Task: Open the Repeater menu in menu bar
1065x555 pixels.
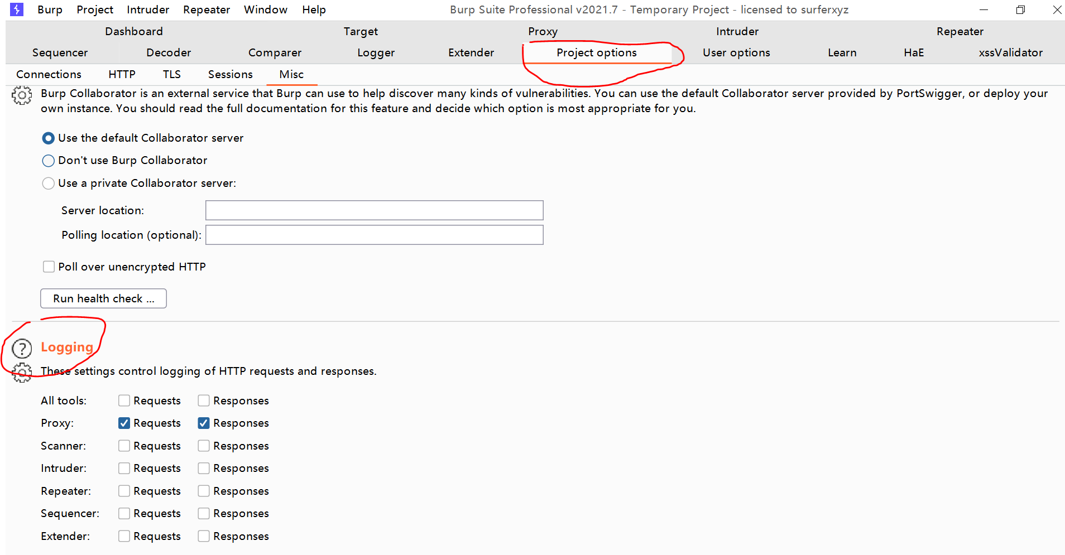Action: tap(207, 9)
